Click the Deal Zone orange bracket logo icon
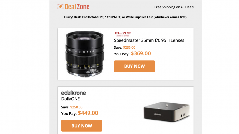 (x=60, y=7)
